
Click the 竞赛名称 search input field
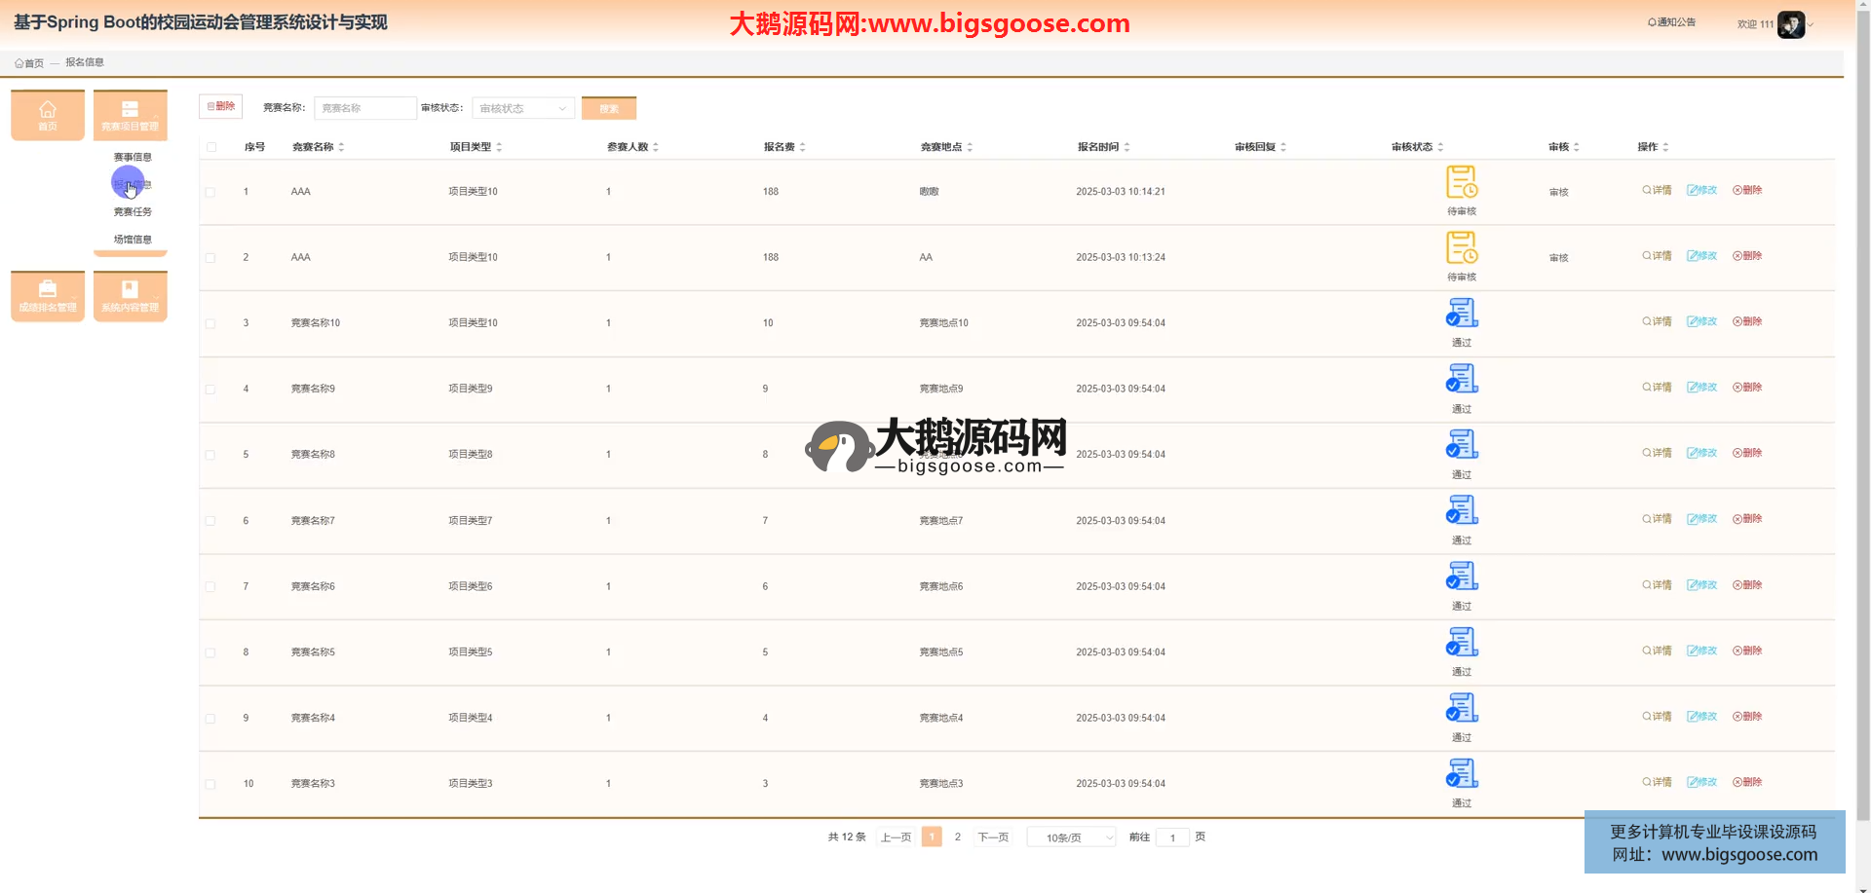[364, 108]
